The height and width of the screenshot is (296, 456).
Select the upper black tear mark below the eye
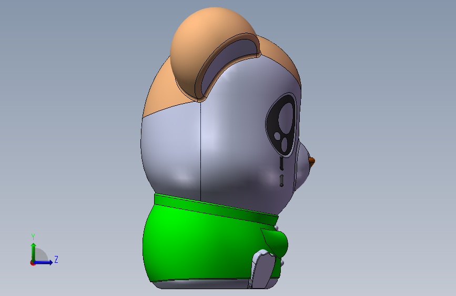click(281, 163)
